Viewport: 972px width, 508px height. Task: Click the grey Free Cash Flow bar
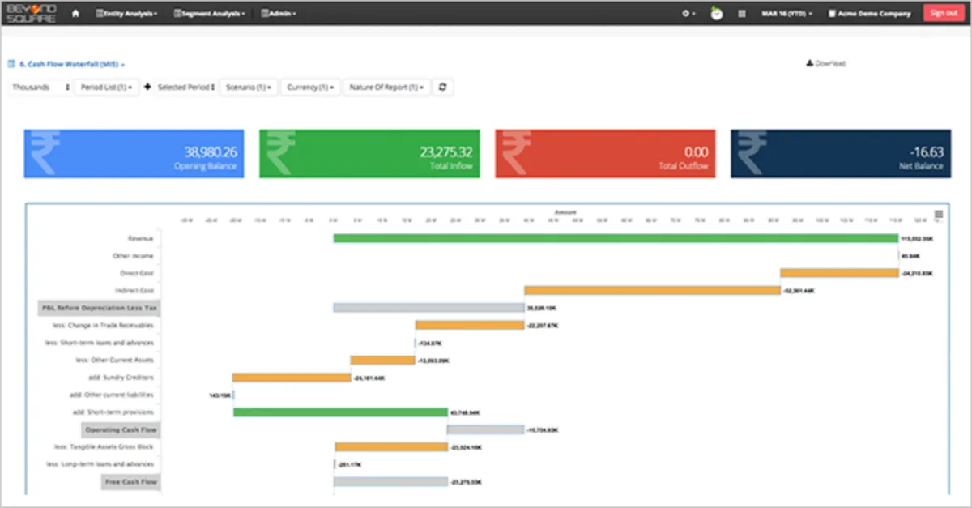point(390,481)
